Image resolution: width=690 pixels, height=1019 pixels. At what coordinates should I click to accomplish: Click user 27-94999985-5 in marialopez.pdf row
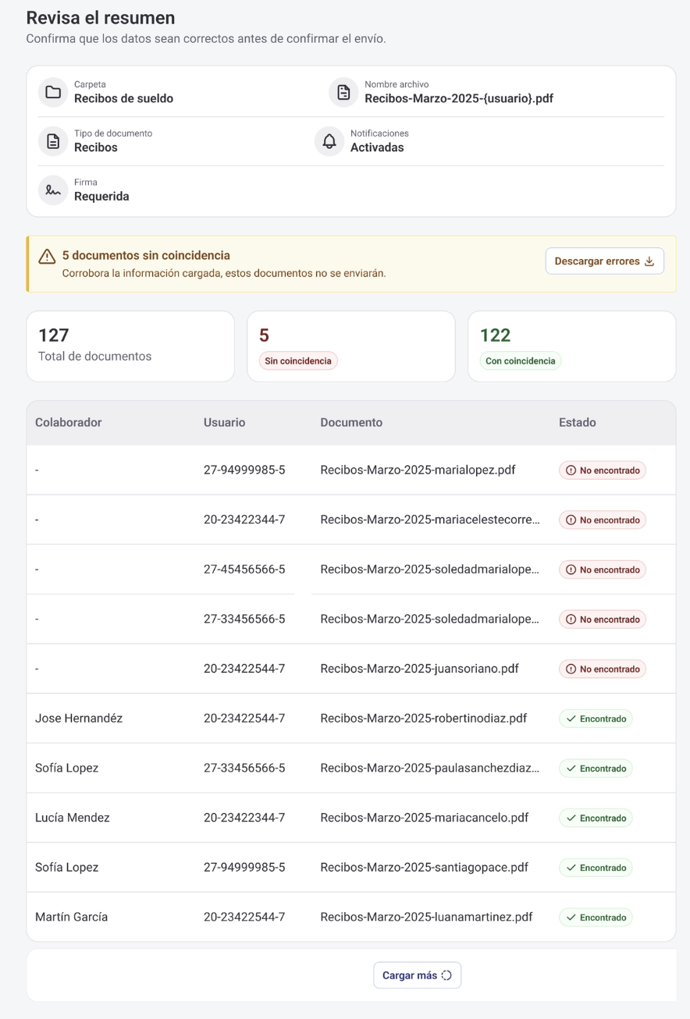244,470
